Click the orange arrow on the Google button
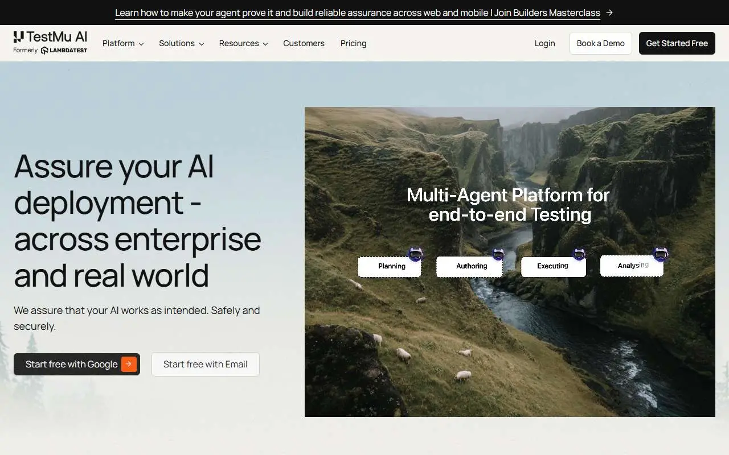 (129, 364)
